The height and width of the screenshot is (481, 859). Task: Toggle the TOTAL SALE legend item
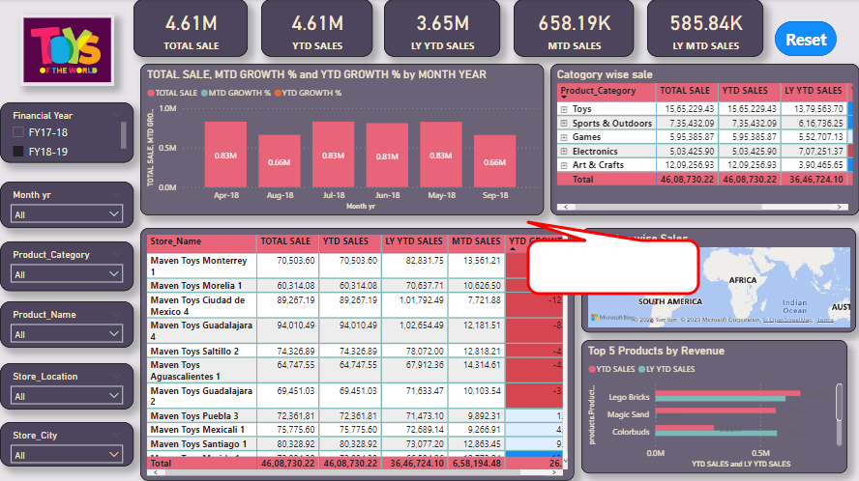(174, 94)
